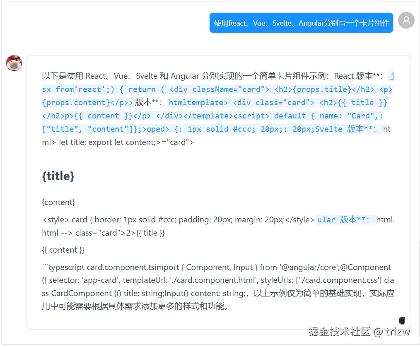The width and height of the screenshot is (420, 347).
Task: Click the "{content}" text line
Action: [58, 202]
